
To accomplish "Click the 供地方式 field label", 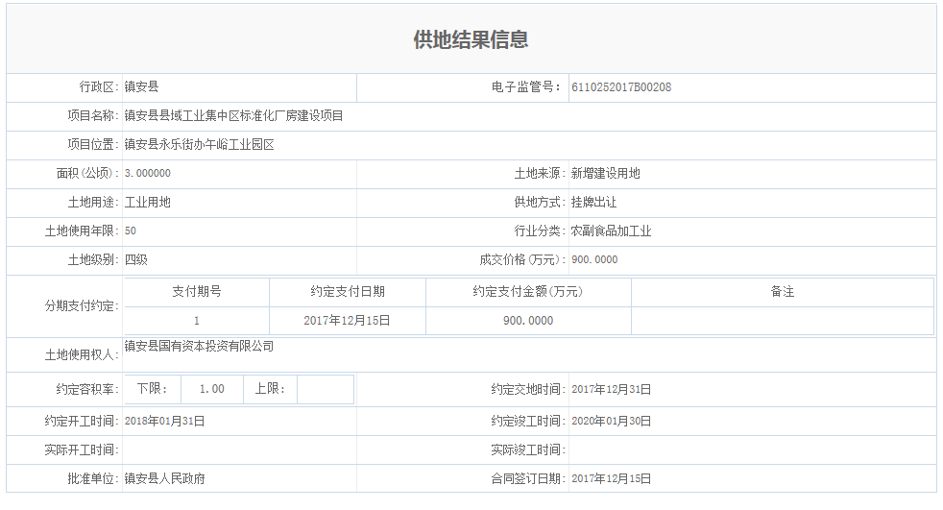I will click(x=540, y=202).
